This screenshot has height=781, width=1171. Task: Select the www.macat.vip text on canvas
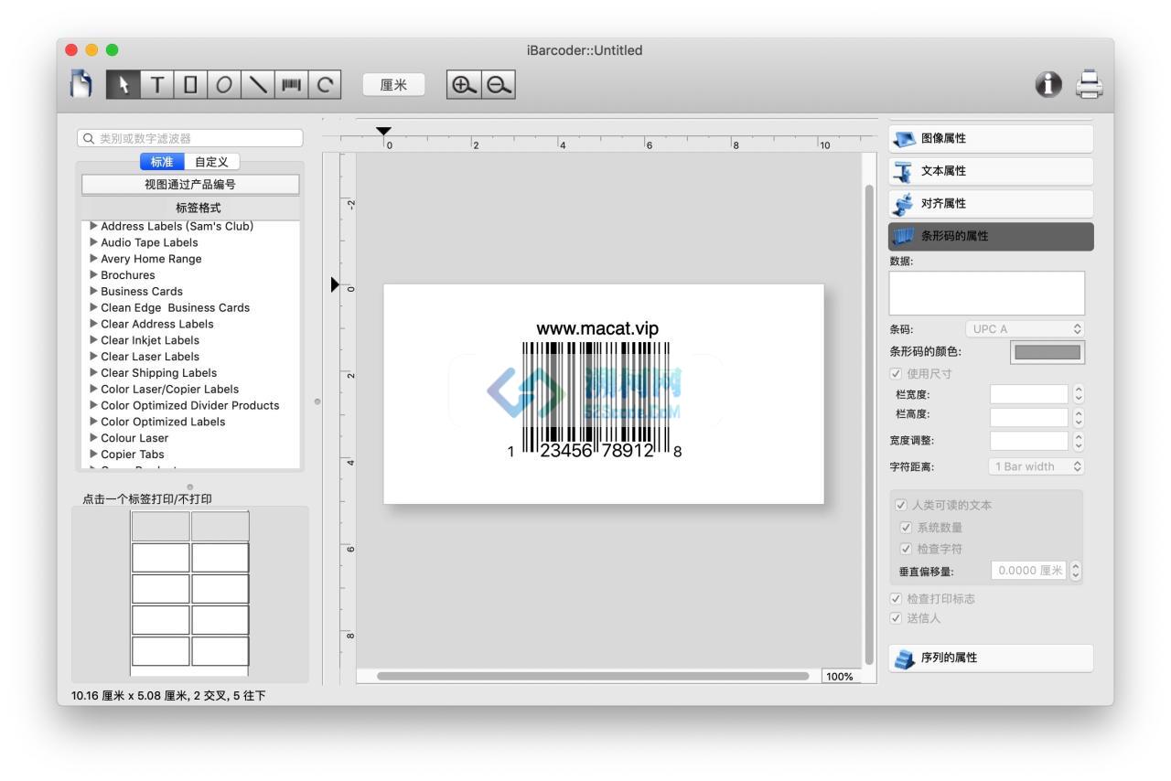(596, 328)
